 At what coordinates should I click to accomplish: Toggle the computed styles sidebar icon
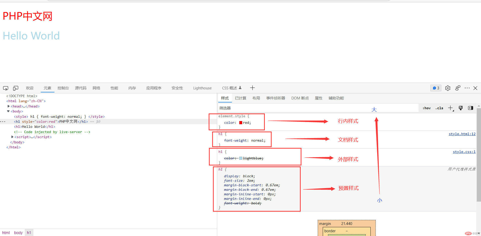click(470, 108)
